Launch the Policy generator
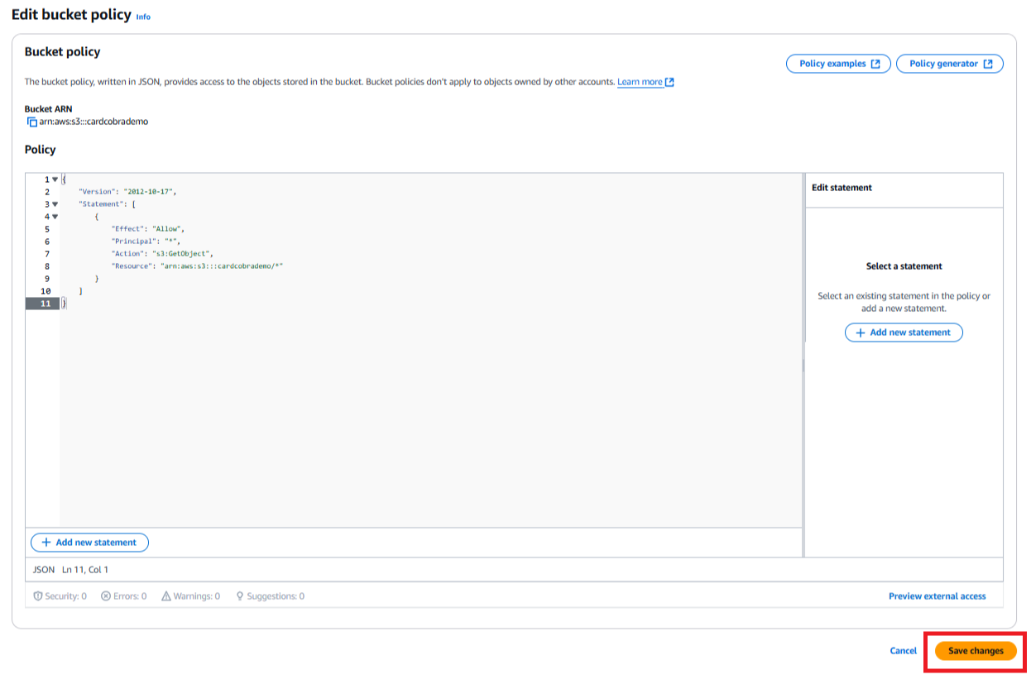The height and width of the screenshot is (684, 1031). [950, 64]
